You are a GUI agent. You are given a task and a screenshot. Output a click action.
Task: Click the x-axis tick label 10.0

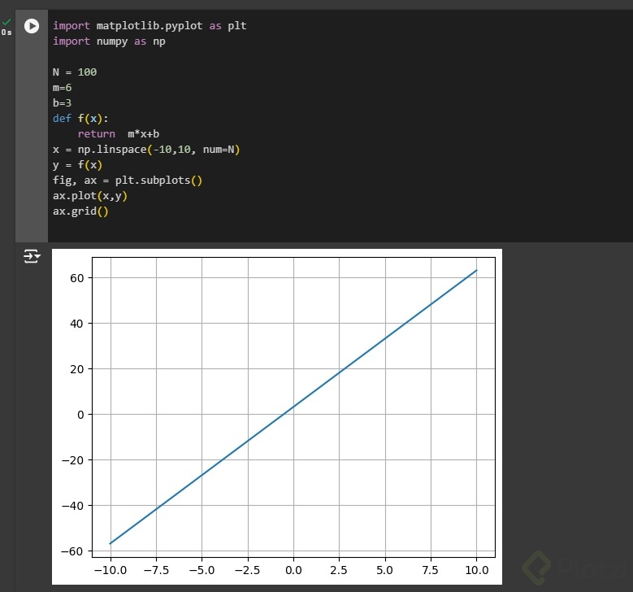click(477, 570)
